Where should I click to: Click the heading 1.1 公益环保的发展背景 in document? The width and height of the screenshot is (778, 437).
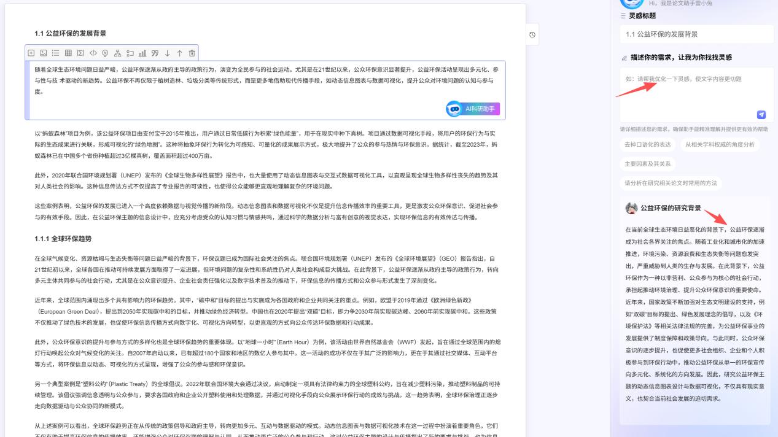(70, 33)
